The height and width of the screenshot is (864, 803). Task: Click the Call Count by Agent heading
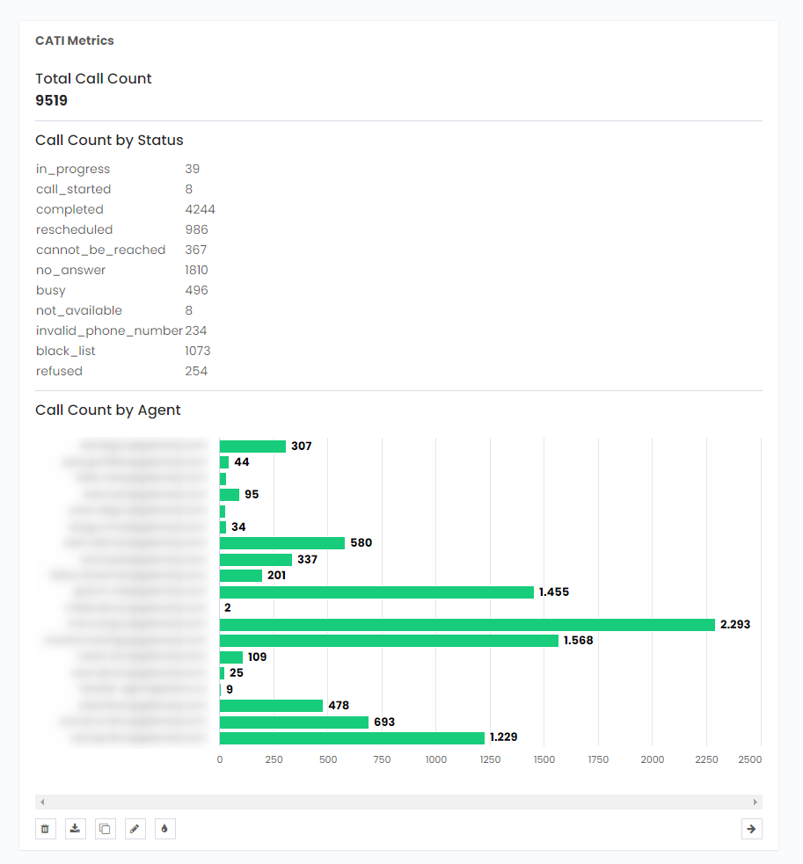tap(107, 410)
